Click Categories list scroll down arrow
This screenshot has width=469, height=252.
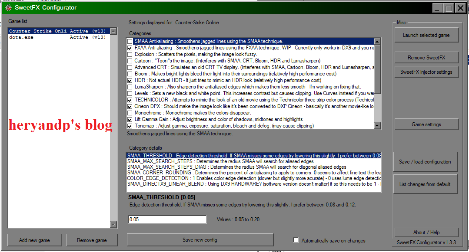coord(377,126)
